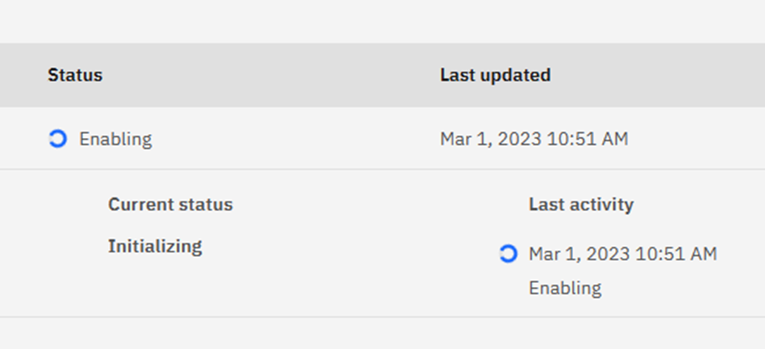The width and height of the screenshot is (765, 349).
Task: Click the spinner icon next to Last activity timestamp
Action: 508,254
